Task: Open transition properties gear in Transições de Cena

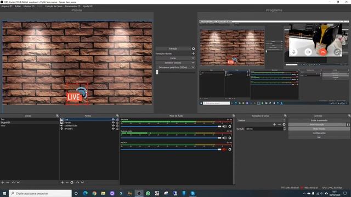Action: [284, 124]
